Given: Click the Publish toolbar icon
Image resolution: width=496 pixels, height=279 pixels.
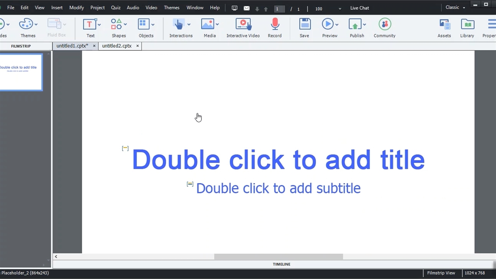Looking at the screenshot, I should 355,25.
